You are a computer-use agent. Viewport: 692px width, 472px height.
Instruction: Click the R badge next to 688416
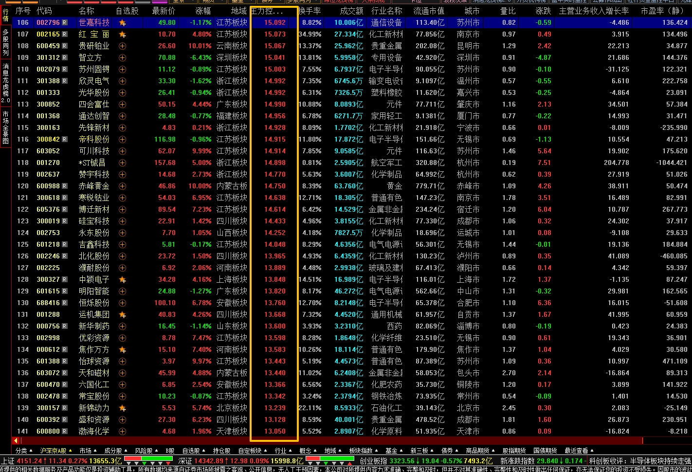pos(65,303)
